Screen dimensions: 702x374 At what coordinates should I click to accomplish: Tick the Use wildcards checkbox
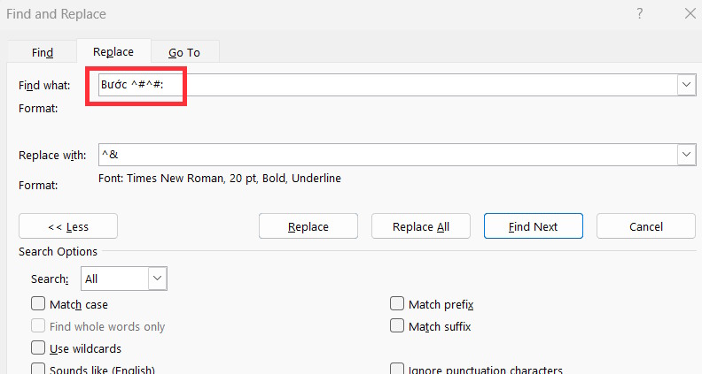pyautogui.click(x=38, y=348)
